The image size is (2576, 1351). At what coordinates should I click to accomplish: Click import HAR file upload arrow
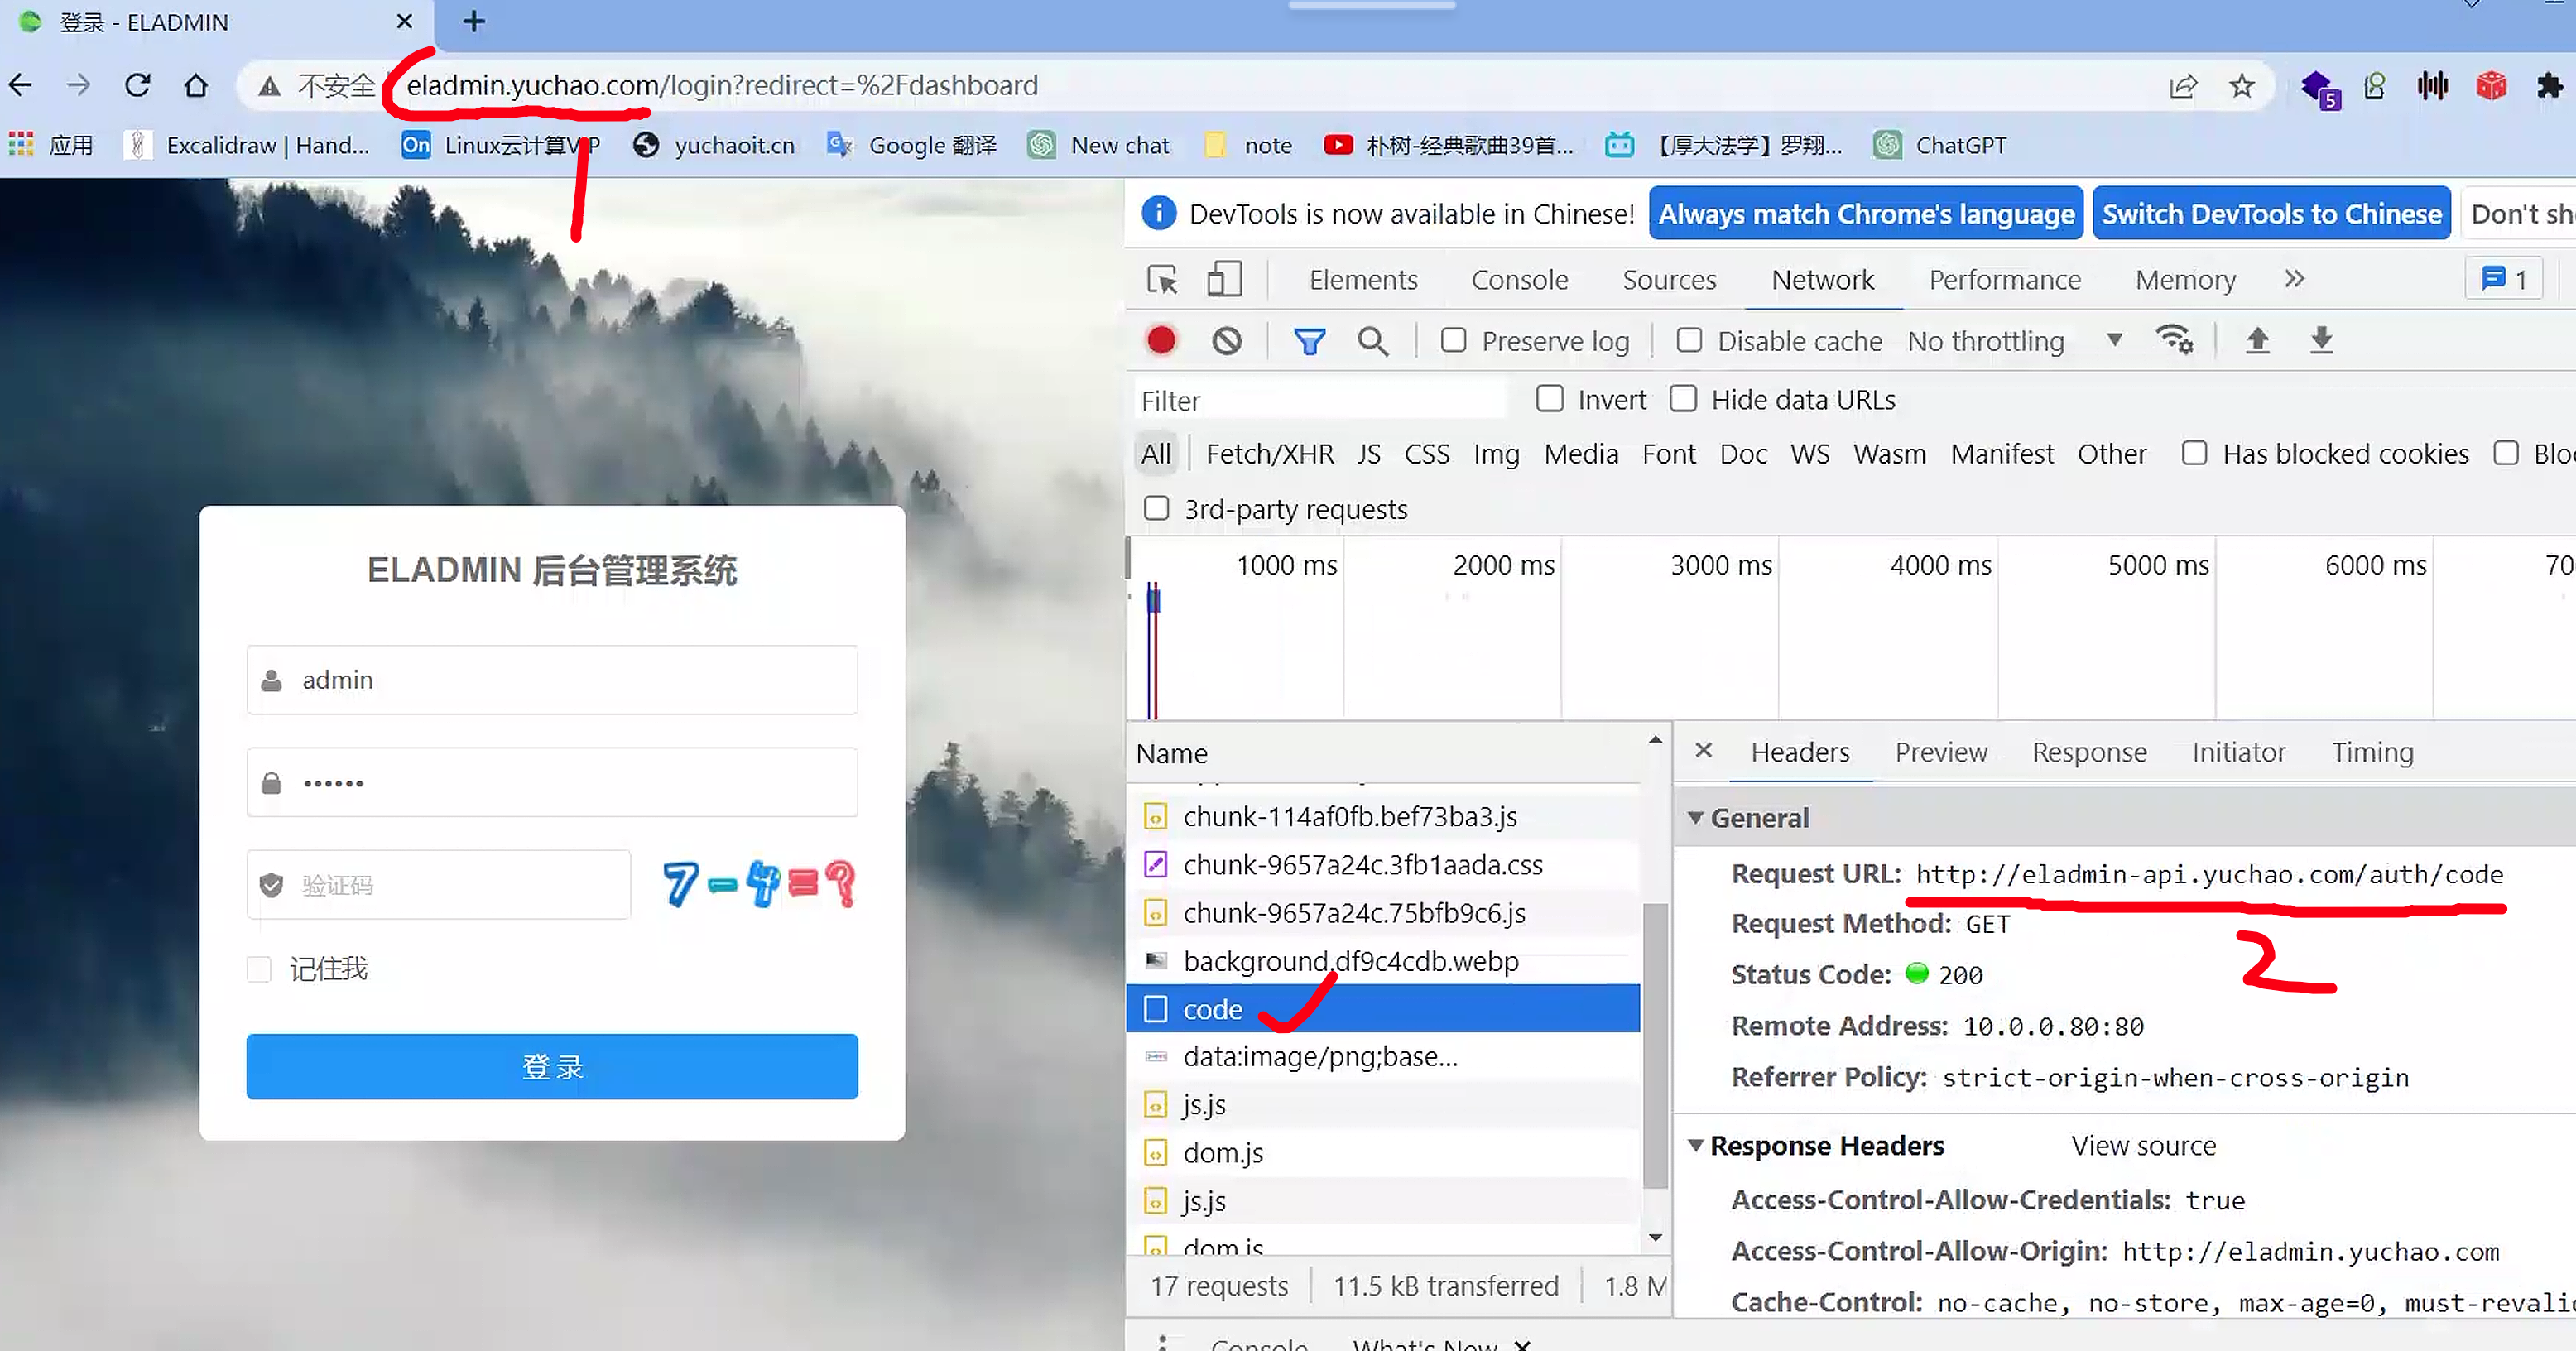coord(2257,340)
